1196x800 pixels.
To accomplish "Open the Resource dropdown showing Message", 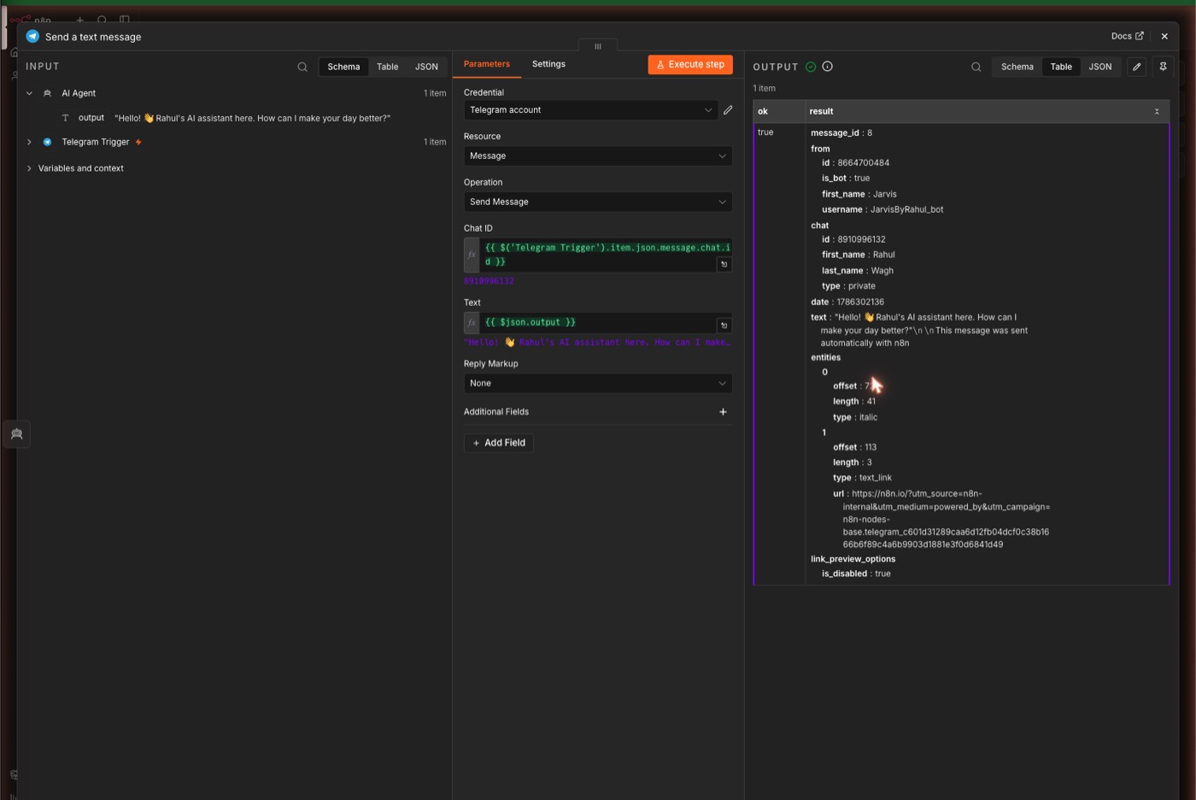I will point(598,156).
